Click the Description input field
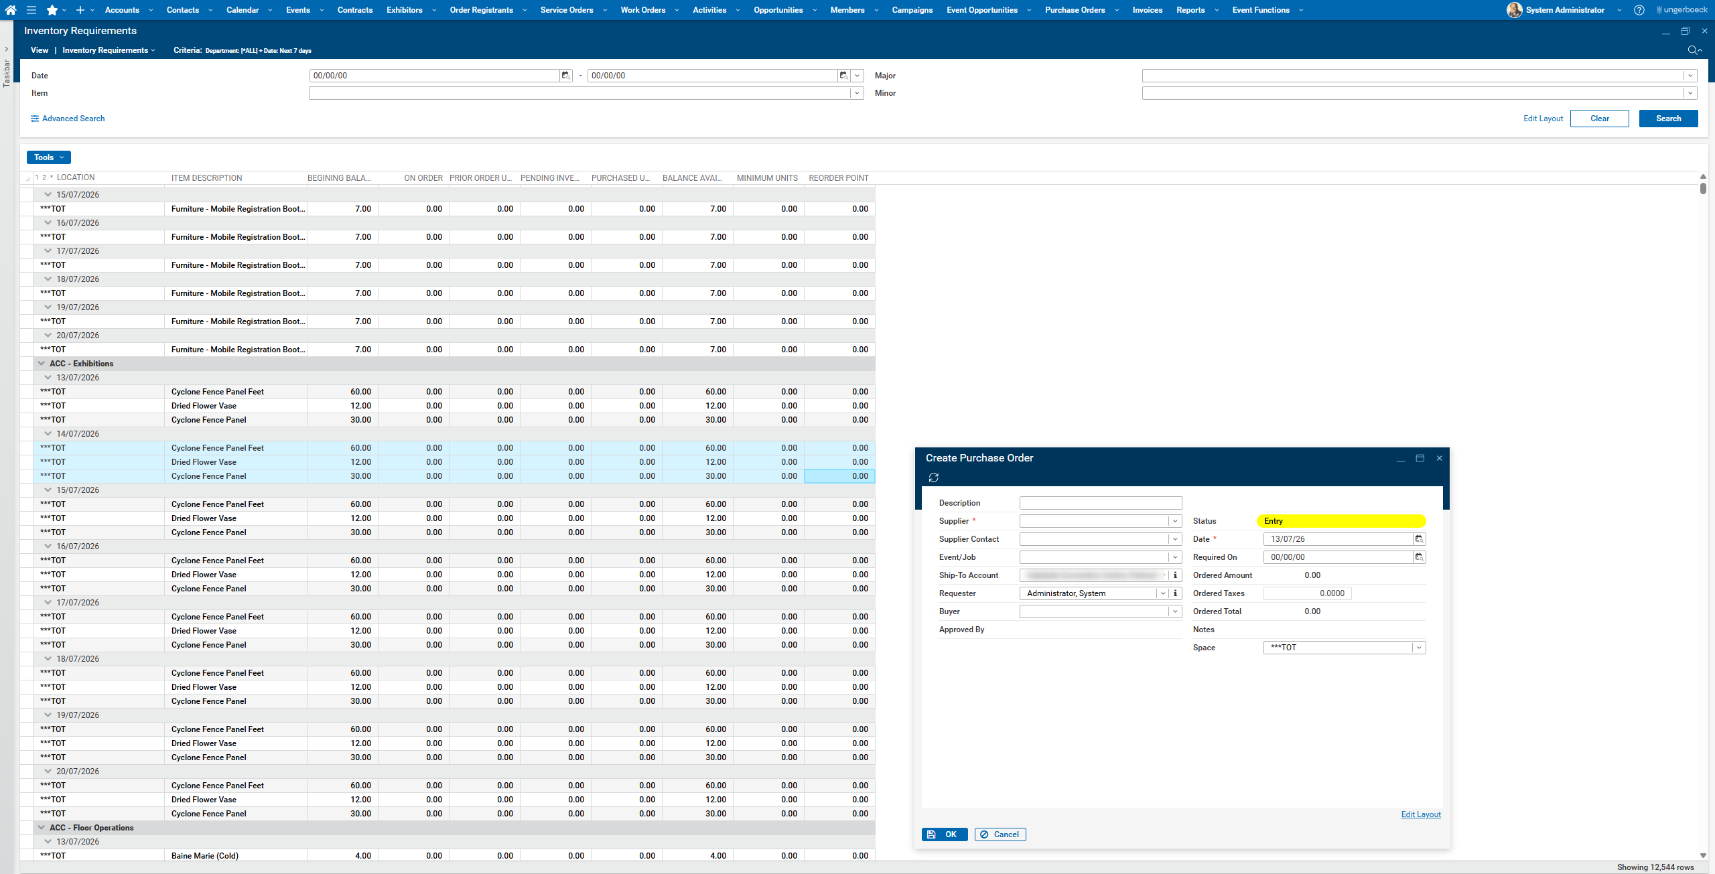This screenshot has width=1715, height=874. (x=1101, y=503)
